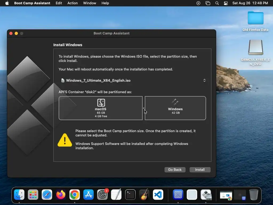
Task: Open TextEdit from the dock
Action: click(x=116, y=195)
